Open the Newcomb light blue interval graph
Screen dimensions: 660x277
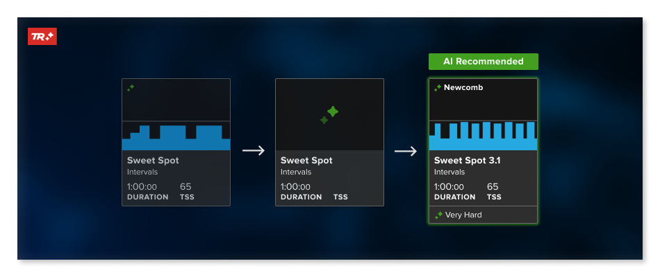tap(483, 136)
